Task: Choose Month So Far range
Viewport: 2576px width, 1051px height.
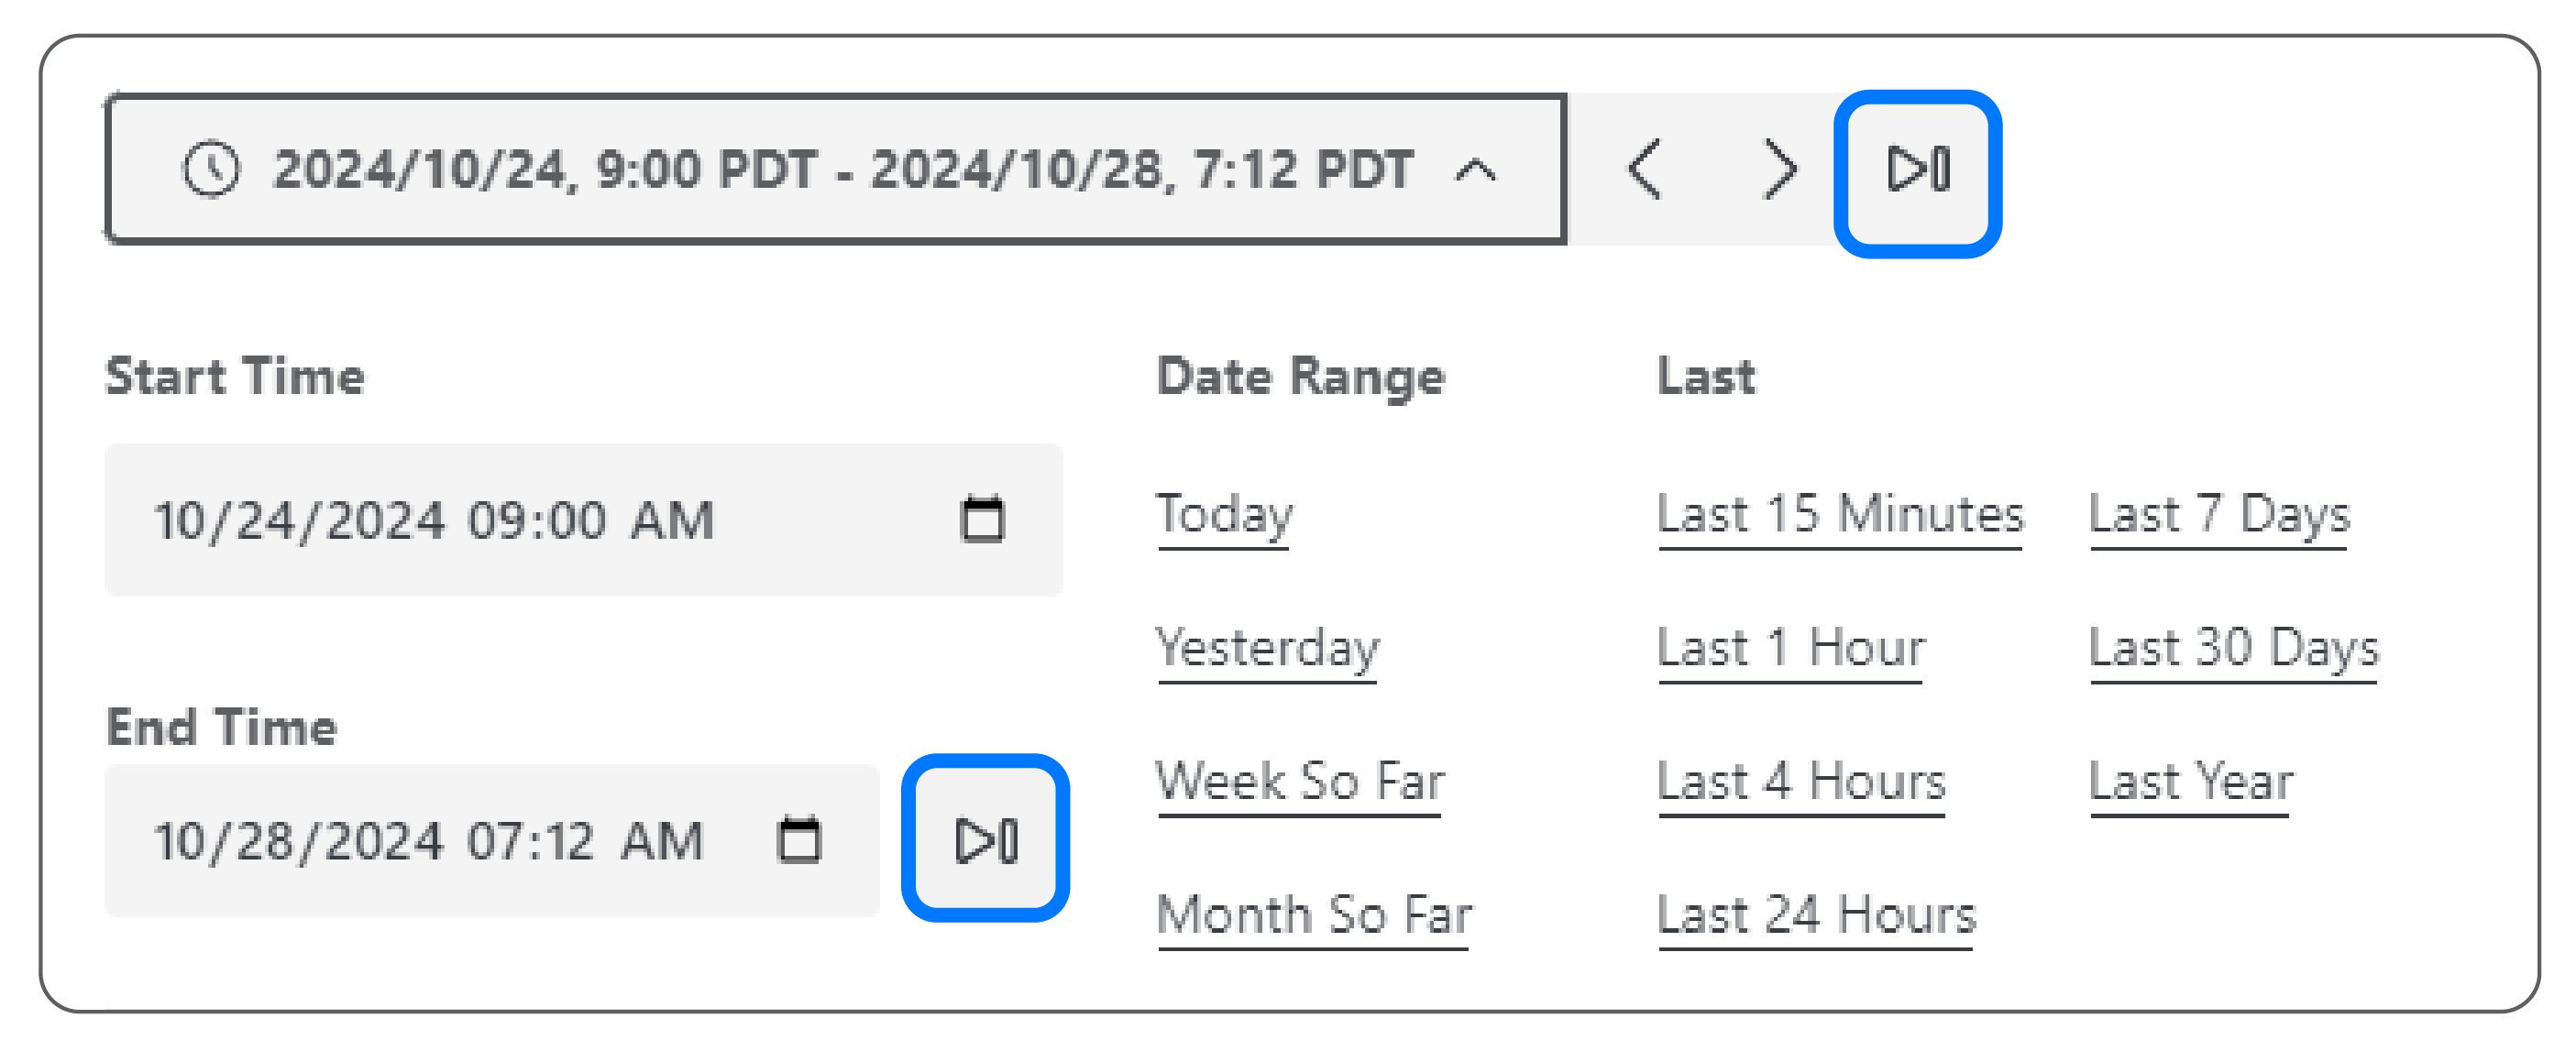Action: 1314,916
